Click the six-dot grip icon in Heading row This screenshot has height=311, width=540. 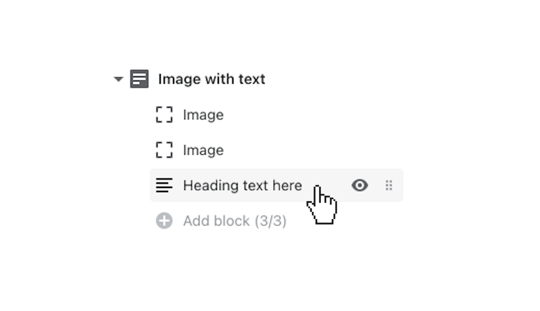click(389, 185)
